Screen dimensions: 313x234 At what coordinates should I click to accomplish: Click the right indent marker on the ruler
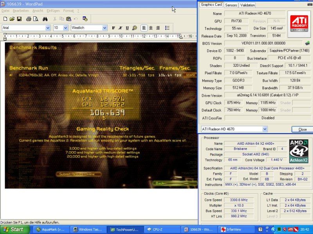coord(180,37)
